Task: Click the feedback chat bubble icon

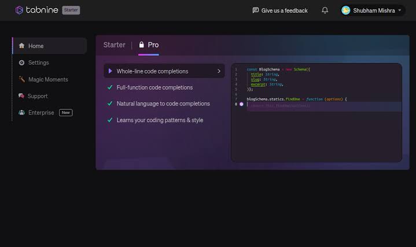Action: 256,10
